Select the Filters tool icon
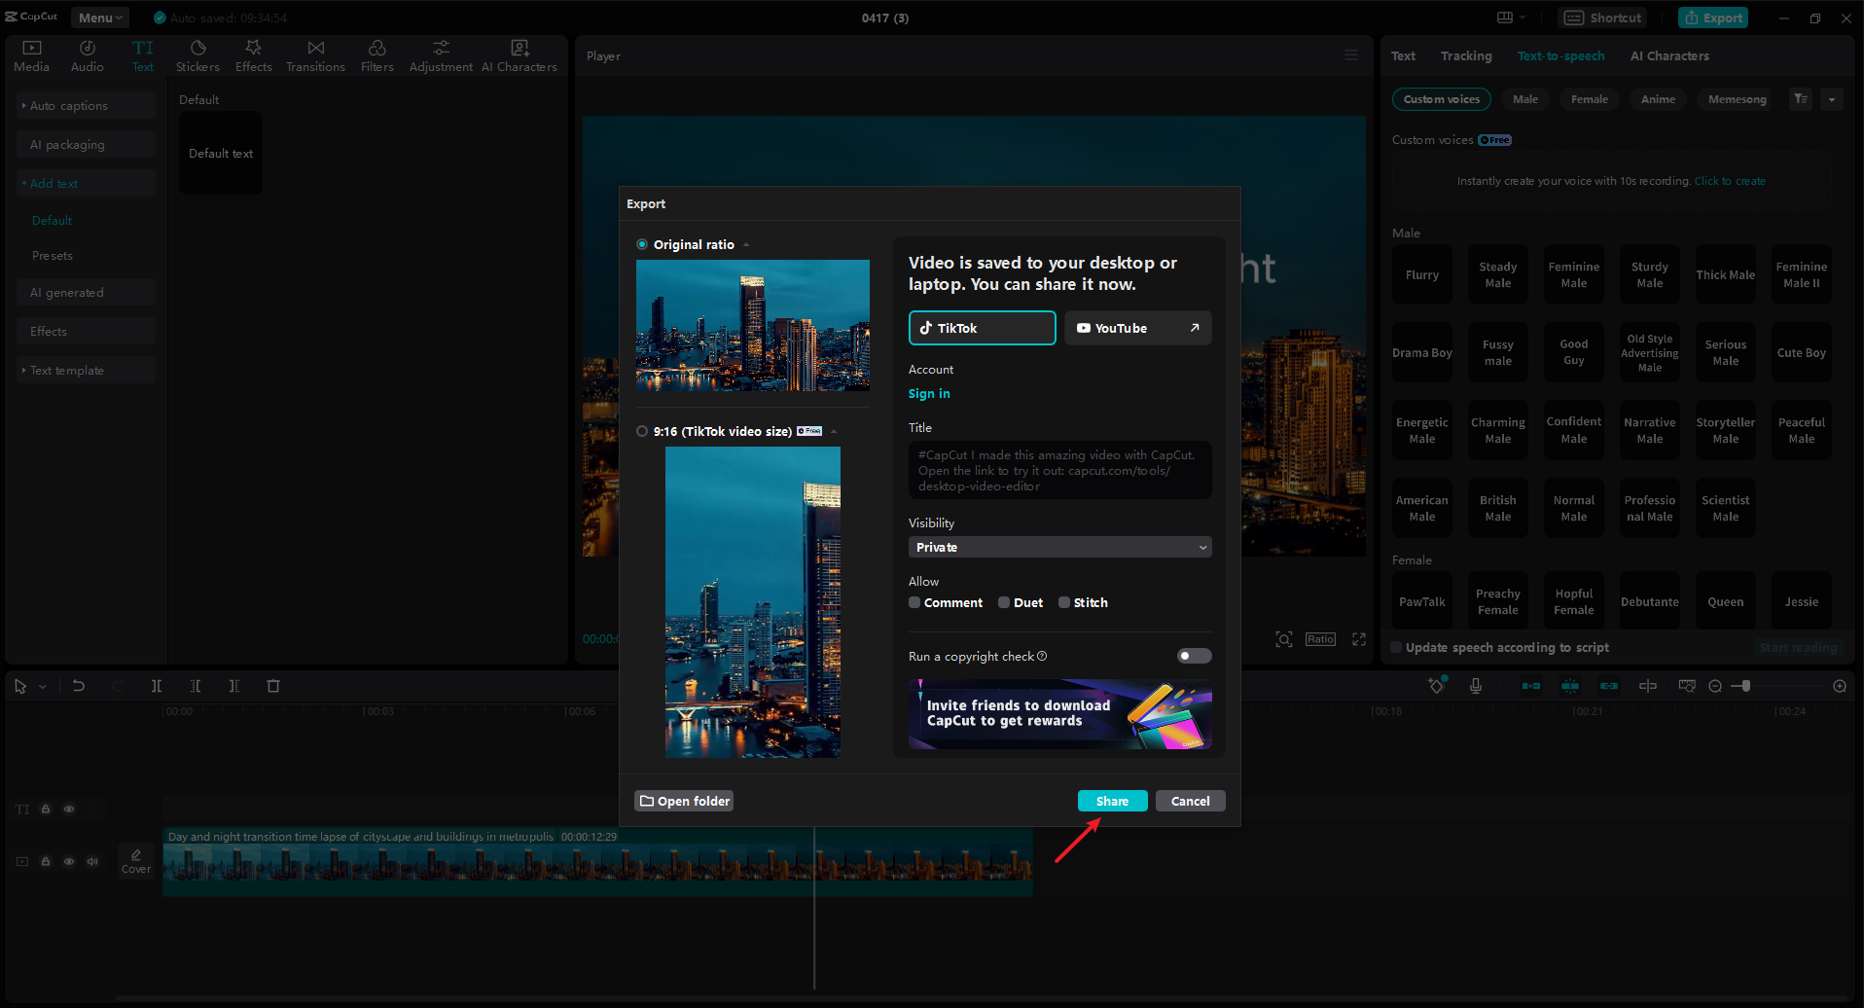 coord(376,55)
